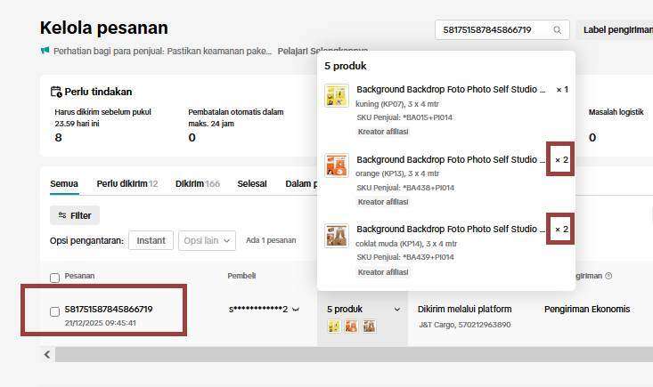Tick the checkbox for order 581751587845866719
653x387 pixels.
55,311
